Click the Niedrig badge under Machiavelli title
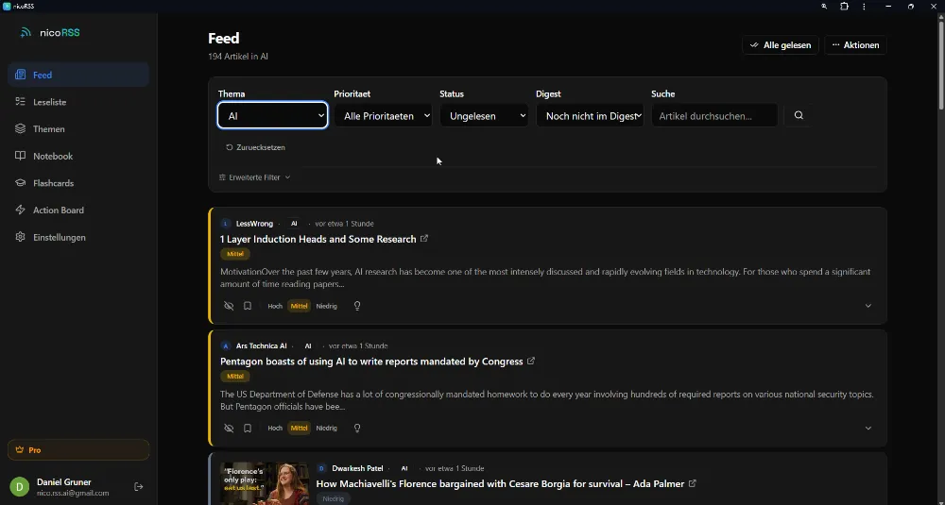 pyautogui.click(x=334, y=498)
